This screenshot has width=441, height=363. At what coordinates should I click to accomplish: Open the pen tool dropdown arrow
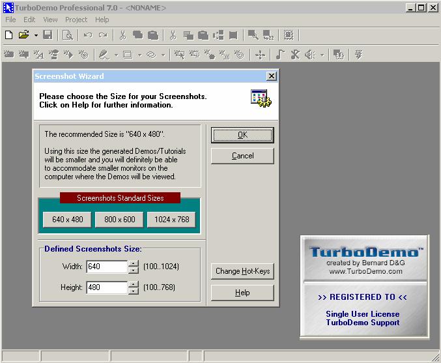[116, 55]
